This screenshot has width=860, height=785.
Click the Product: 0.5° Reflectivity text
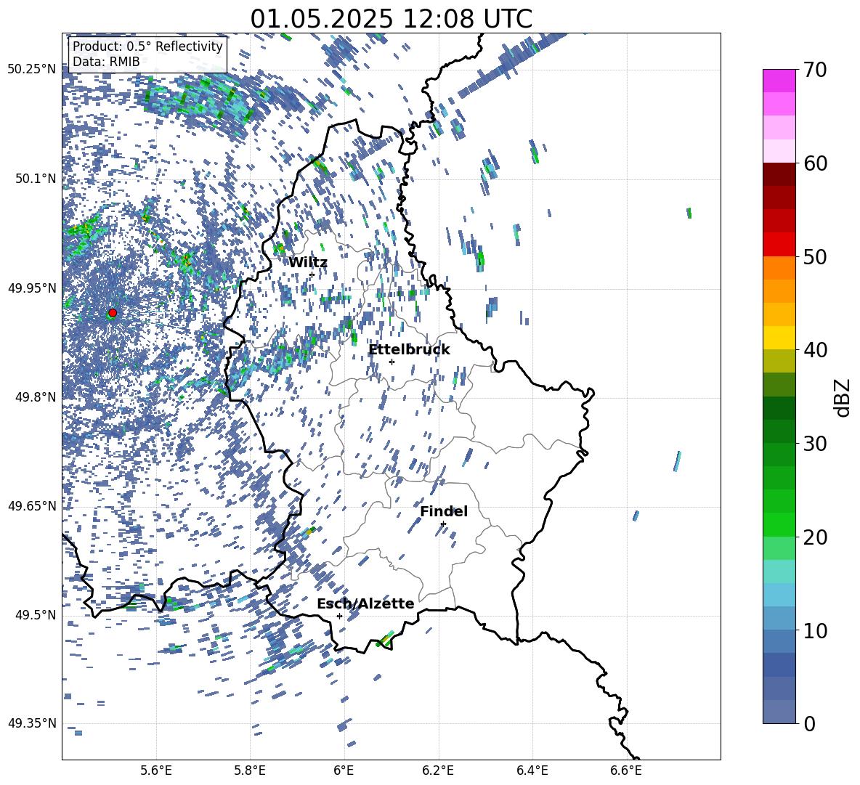tap(147, 46)
